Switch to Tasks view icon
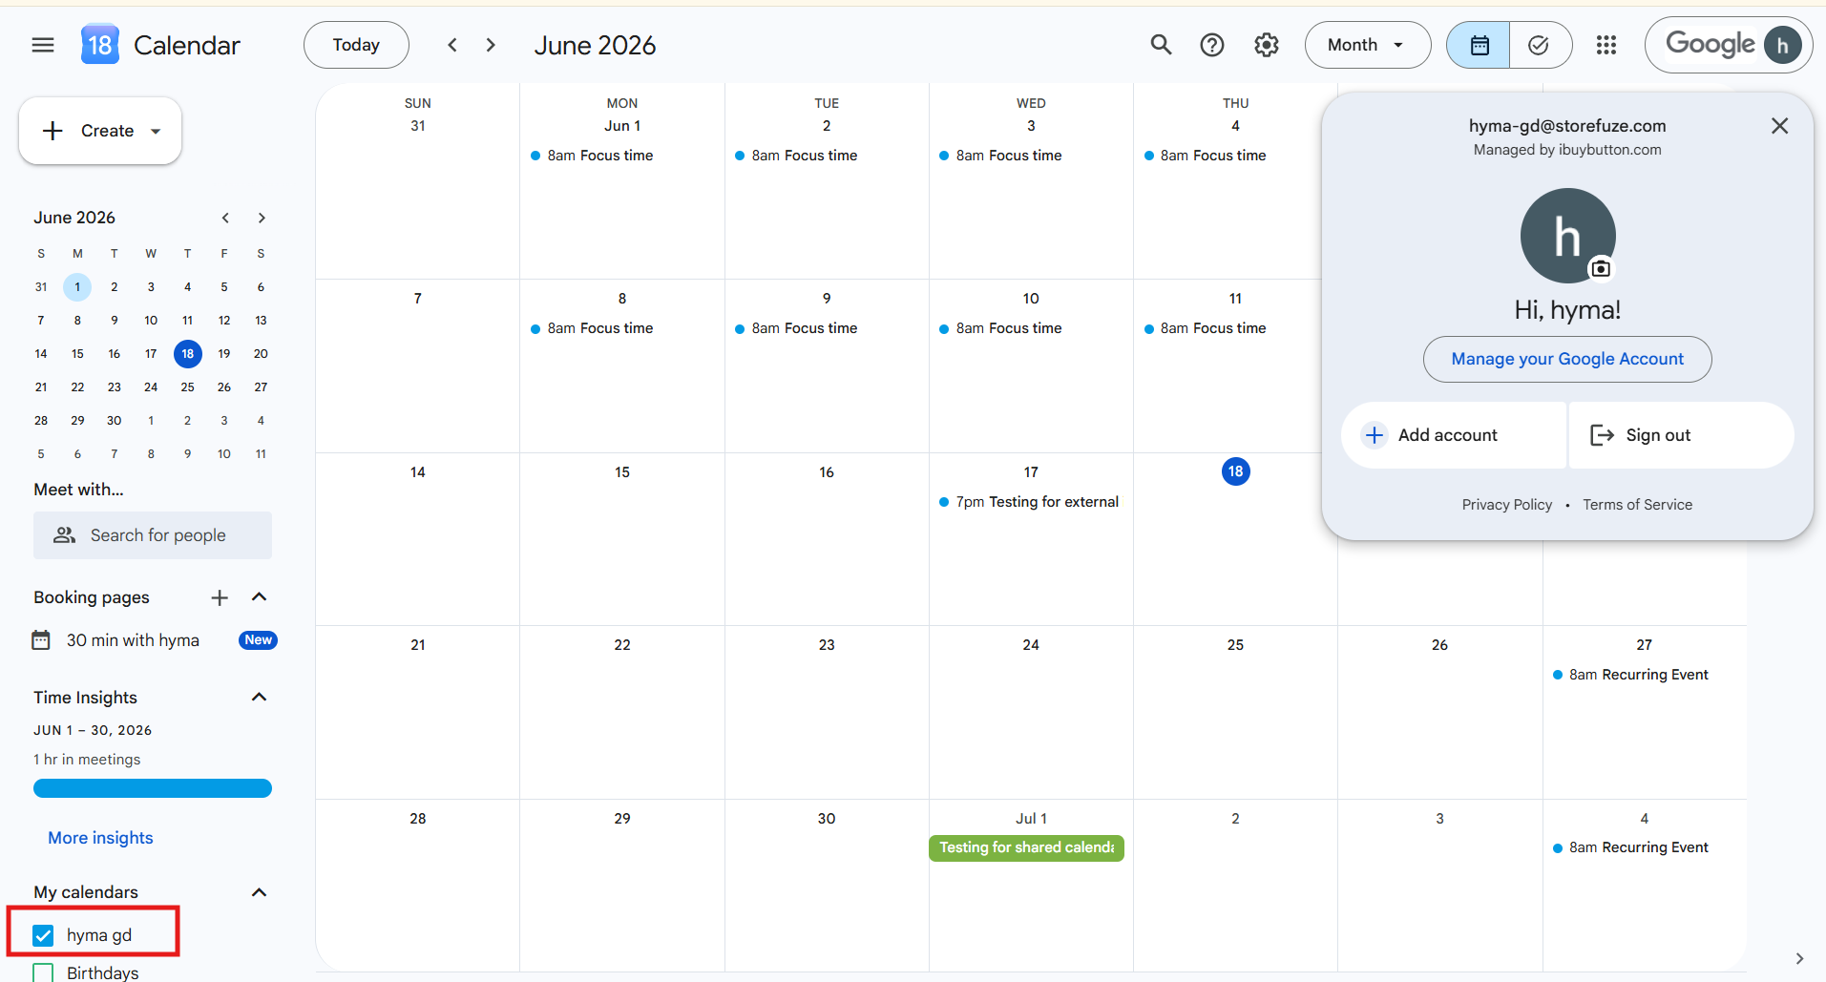The width and height of the screenshot is (1826, 982). 1540,45
